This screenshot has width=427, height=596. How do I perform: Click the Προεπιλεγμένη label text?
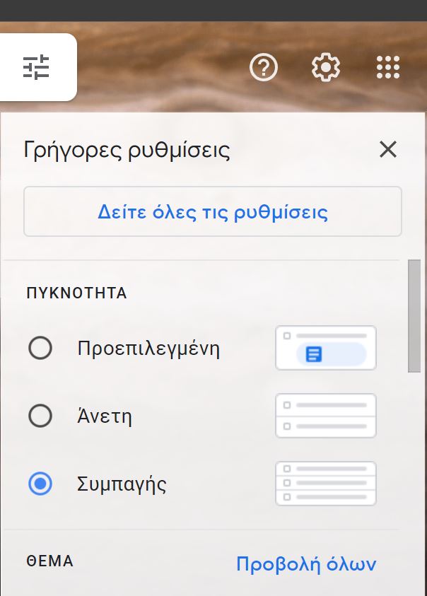click(x=148, y=349)
